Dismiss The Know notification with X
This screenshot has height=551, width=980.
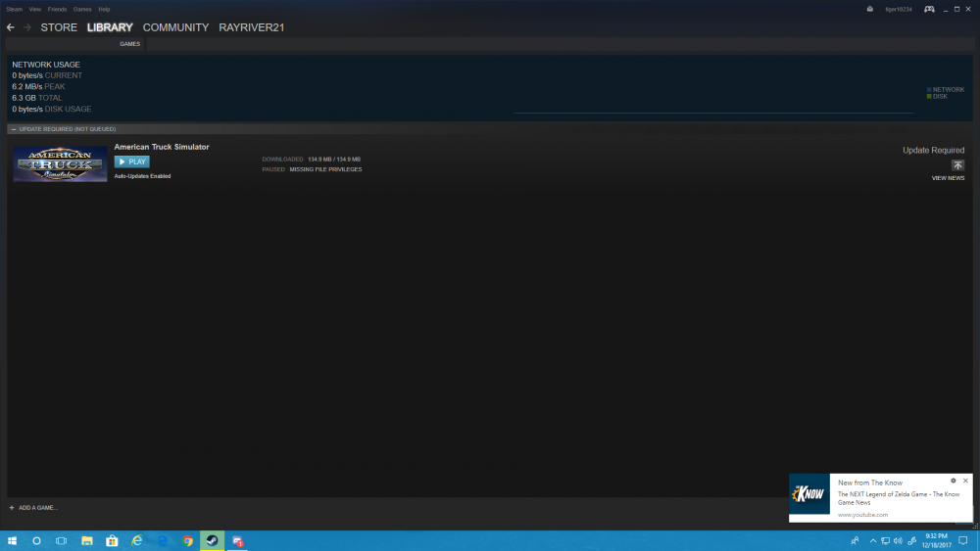click(x=965, y=481)
